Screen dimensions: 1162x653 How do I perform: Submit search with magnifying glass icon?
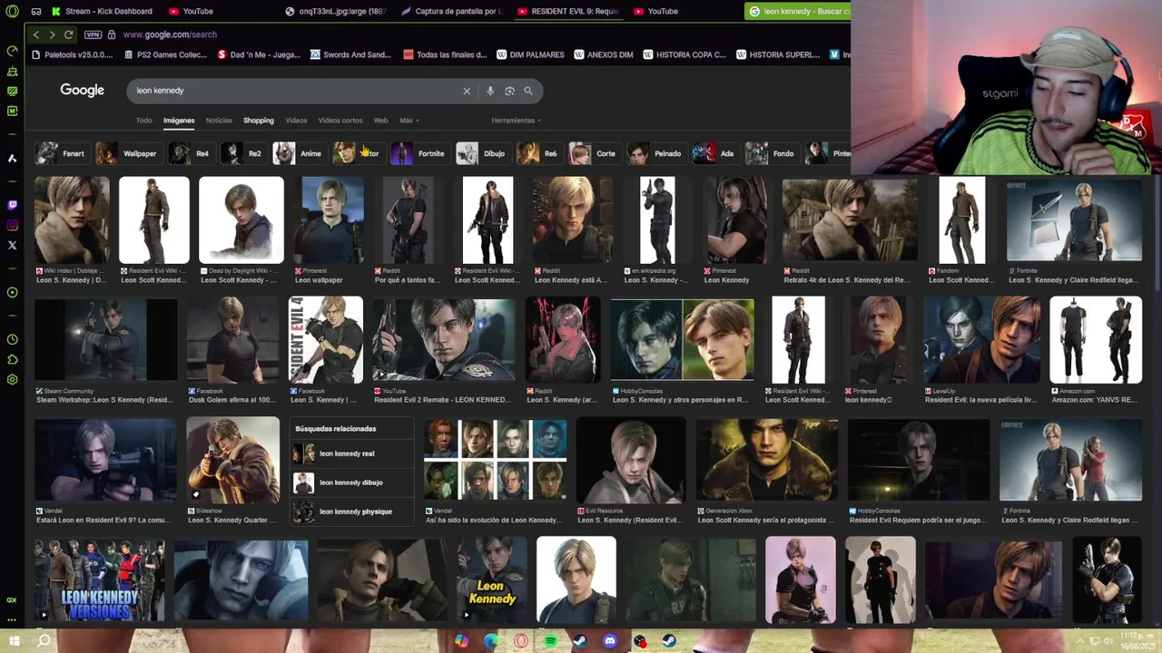coord(528,91)
